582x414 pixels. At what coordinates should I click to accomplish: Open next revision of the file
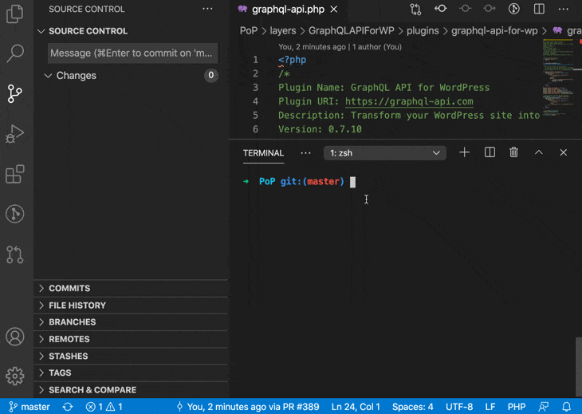(490, 9)
